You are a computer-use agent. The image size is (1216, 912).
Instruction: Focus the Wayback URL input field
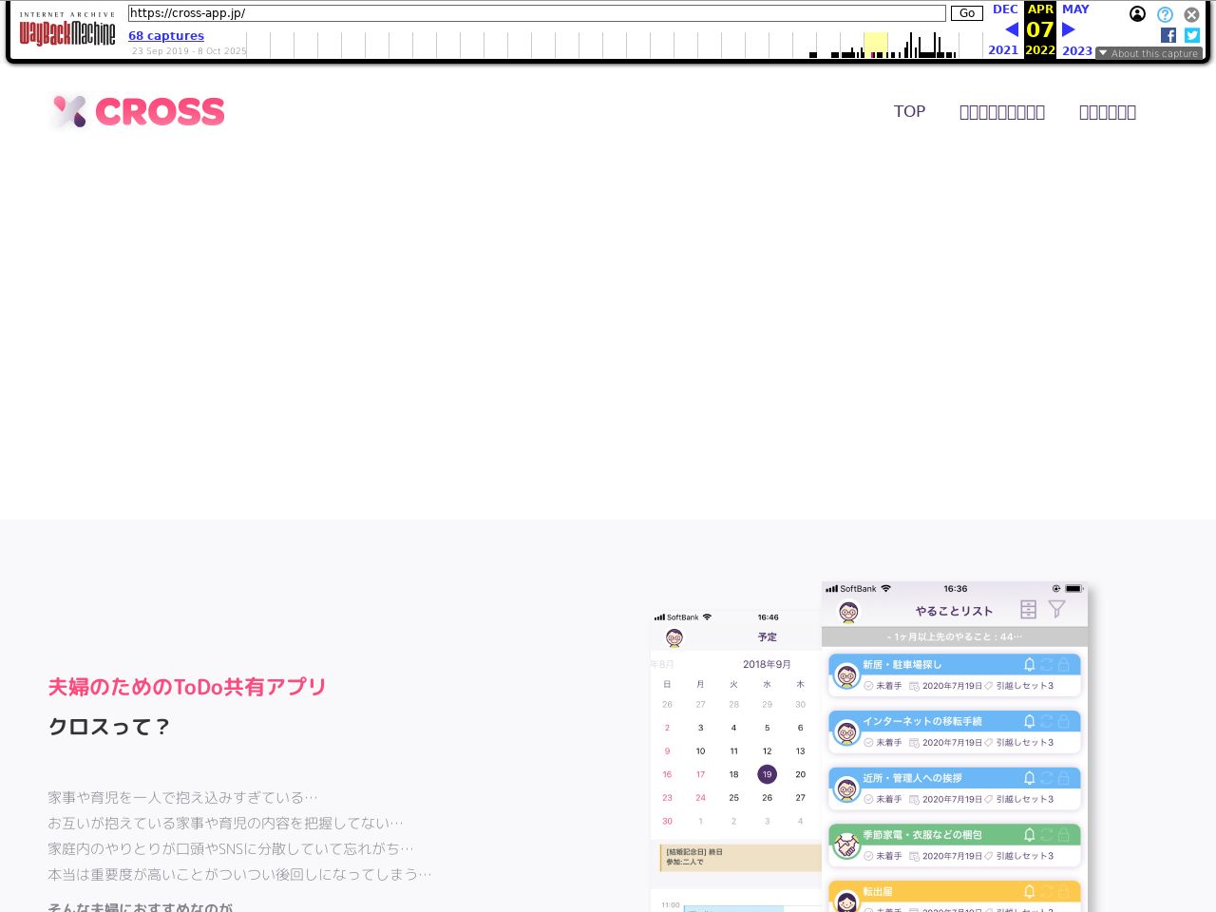pyautogui.click(x=537, y=13)
